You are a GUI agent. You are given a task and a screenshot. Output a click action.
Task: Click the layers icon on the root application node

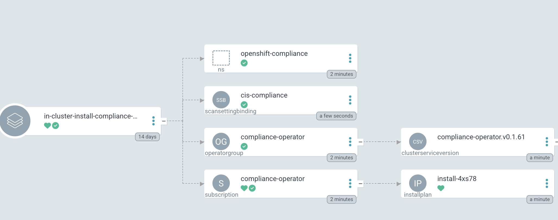coord(15,120)
